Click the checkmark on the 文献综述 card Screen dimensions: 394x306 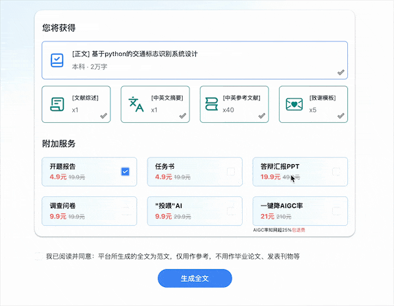(x=103, y=116)
